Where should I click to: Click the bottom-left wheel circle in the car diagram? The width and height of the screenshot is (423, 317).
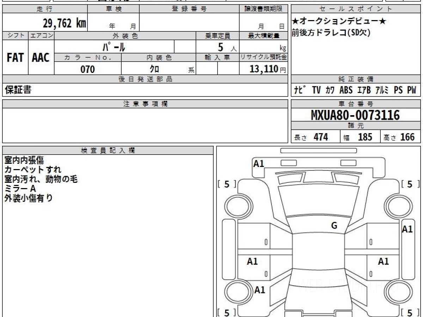point(237,292)
